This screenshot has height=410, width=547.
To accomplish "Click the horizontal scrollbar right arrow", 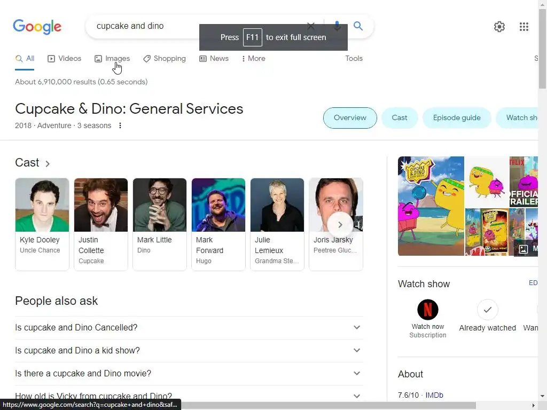I will [533, 406].
